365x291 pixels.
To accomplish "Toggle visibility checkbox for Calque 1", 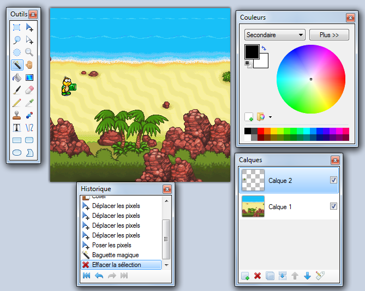I will pos(333,206).
